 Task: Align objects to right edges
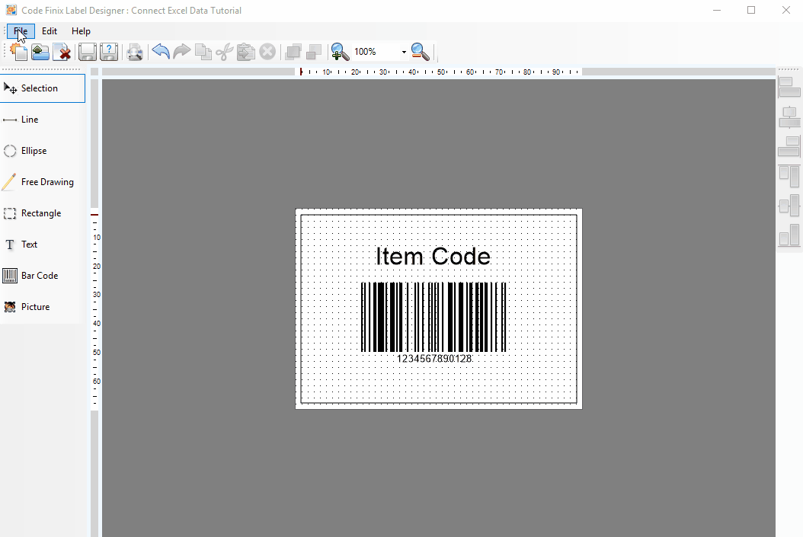(789, 146)
